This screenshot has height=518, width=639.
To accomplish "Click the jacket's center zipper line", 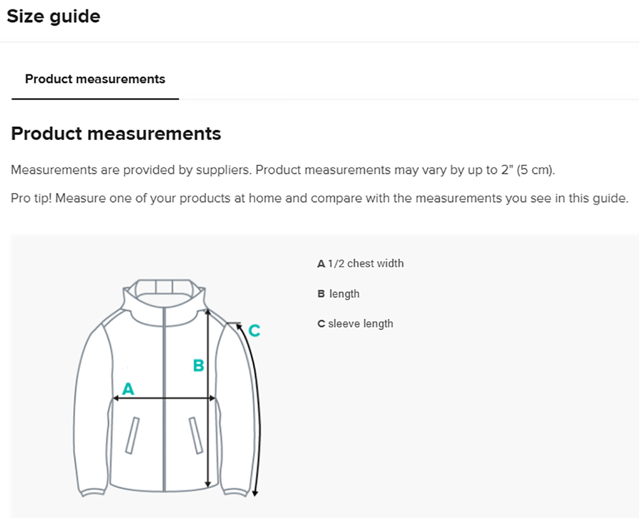I will click(x=164, y=432).
